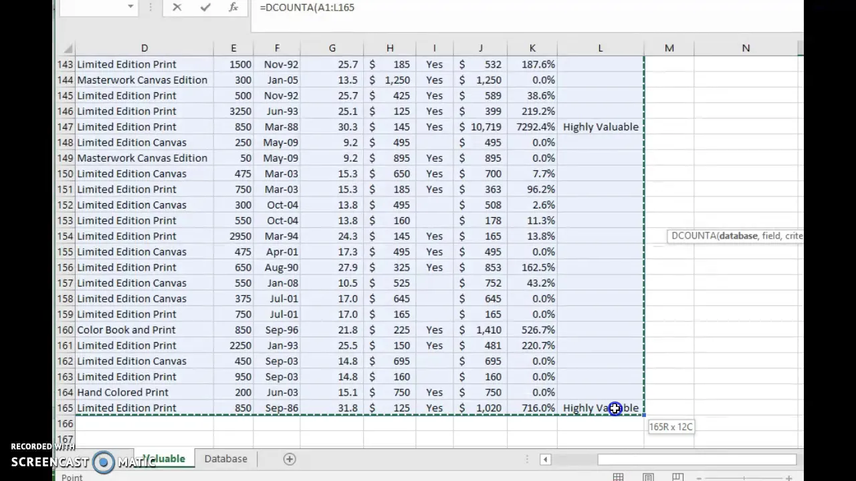Expand the Name Box dropdown arrow
The width and height of the screenshot is (856, 481).
tap(130, 7)
